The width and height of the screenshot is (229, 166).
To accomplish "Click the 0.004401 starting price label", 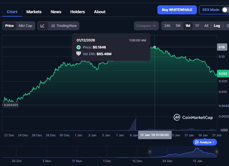I will [11, 105].
